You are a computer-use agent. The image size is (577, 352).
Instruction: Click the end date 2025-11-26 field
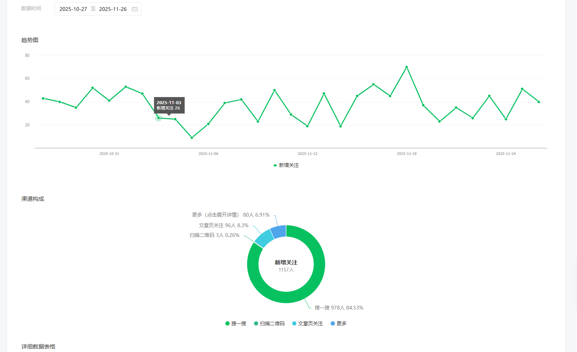113,9
